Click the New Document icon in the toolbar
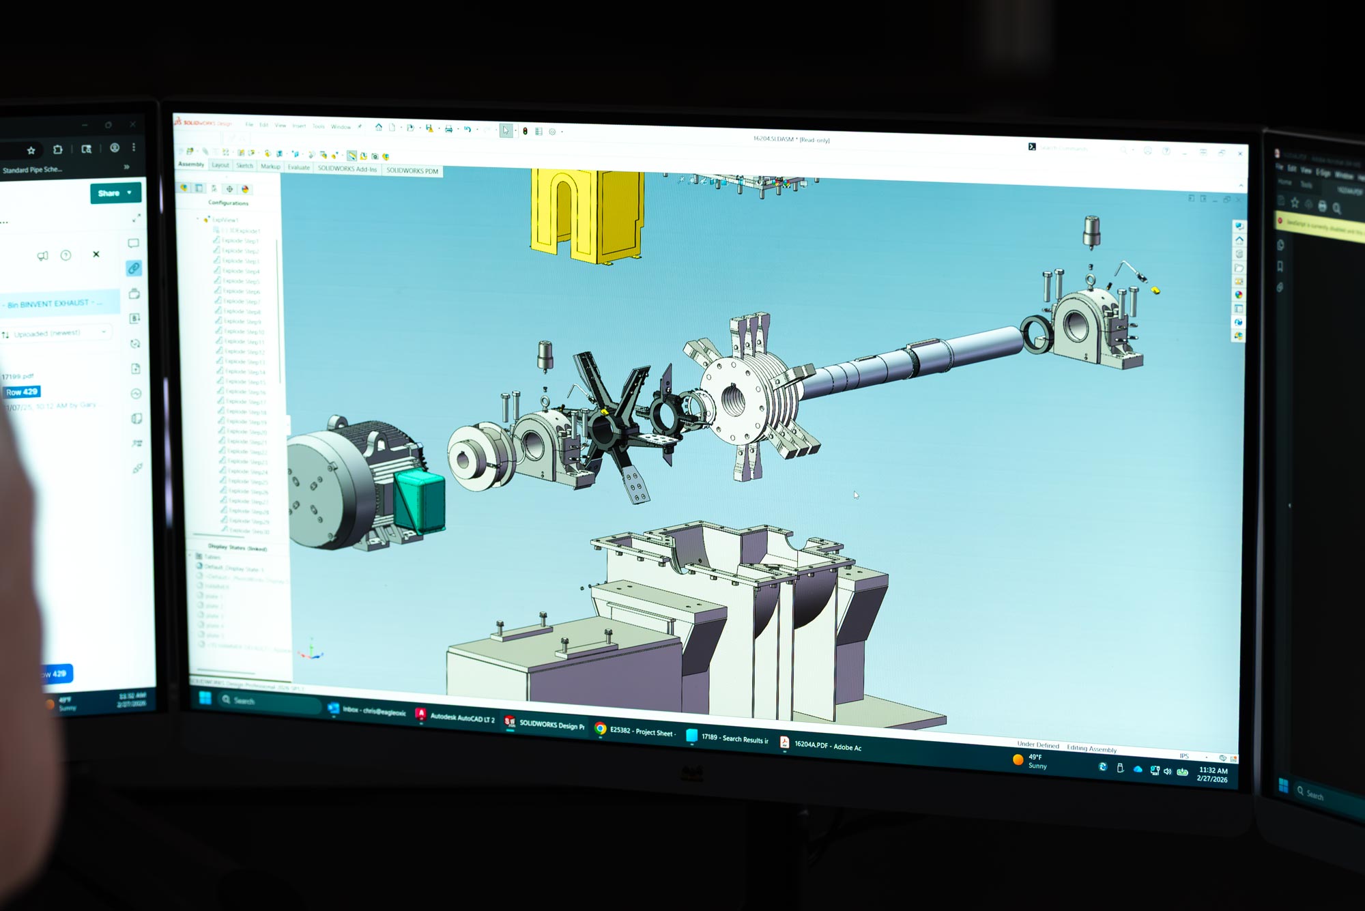This screenshot has width=1365, height=911. (392, 128)
